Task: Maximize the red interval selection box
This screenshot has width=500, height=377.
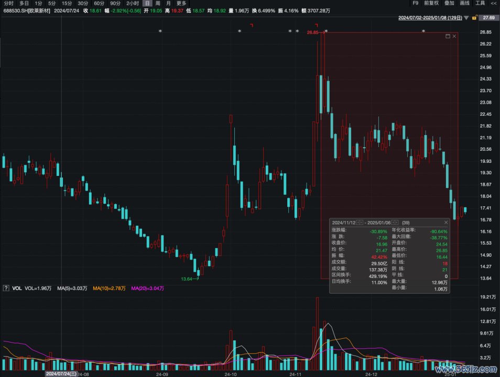Action: tap(448, 36)
